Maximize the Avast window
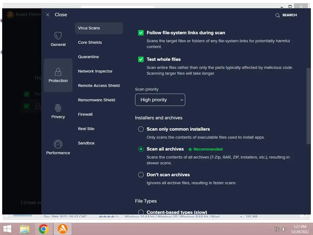 coord(290,6)
